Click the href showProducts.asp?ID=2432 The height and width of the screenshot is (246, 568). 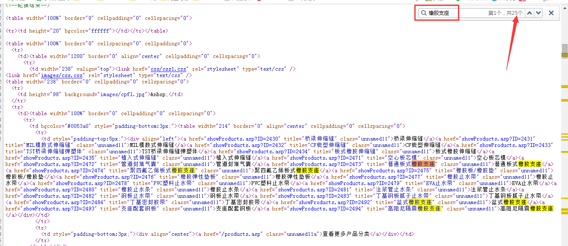pyautogui.click(x=248, y=145)
